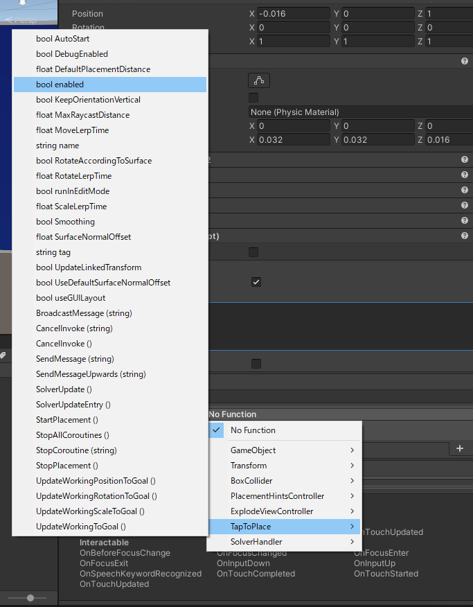Click the Edit Collider button icon
Image resolution: width=473 pixels, height=607 pixels.
(259, 80)
